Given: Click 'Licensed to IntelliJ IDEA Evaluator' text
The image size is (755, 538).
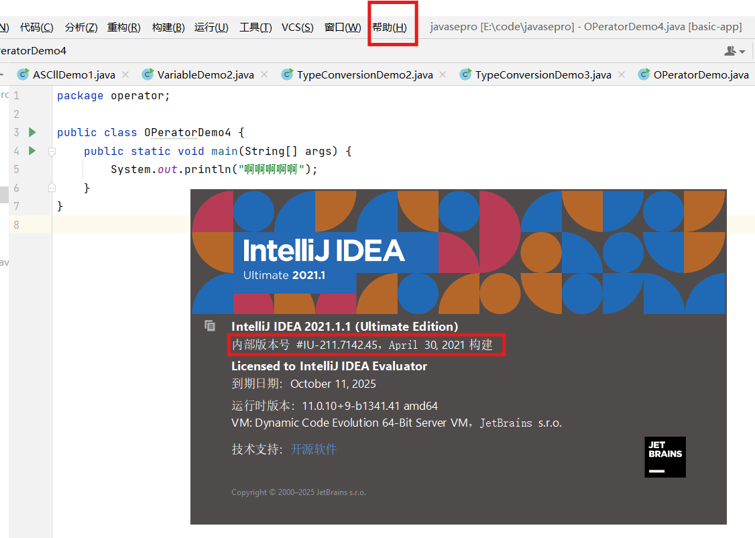Looking at the screenshot, I should point(329,366).
